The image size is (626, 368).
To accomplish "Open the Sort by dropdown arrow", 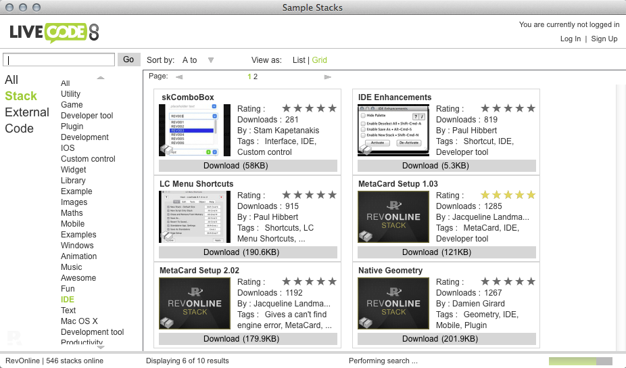I will (x=211, y=60).
